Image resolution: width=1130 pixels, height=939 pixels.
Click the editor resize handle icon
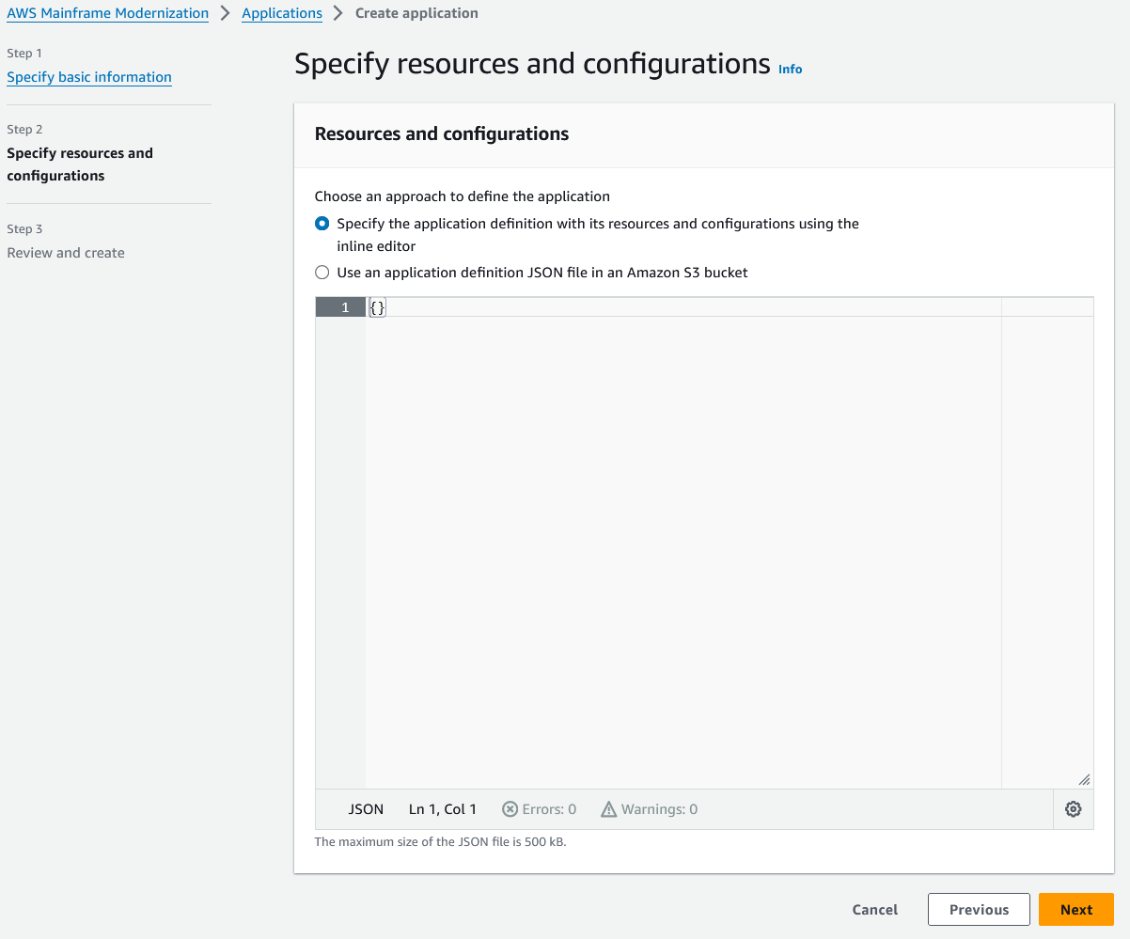1084,780
